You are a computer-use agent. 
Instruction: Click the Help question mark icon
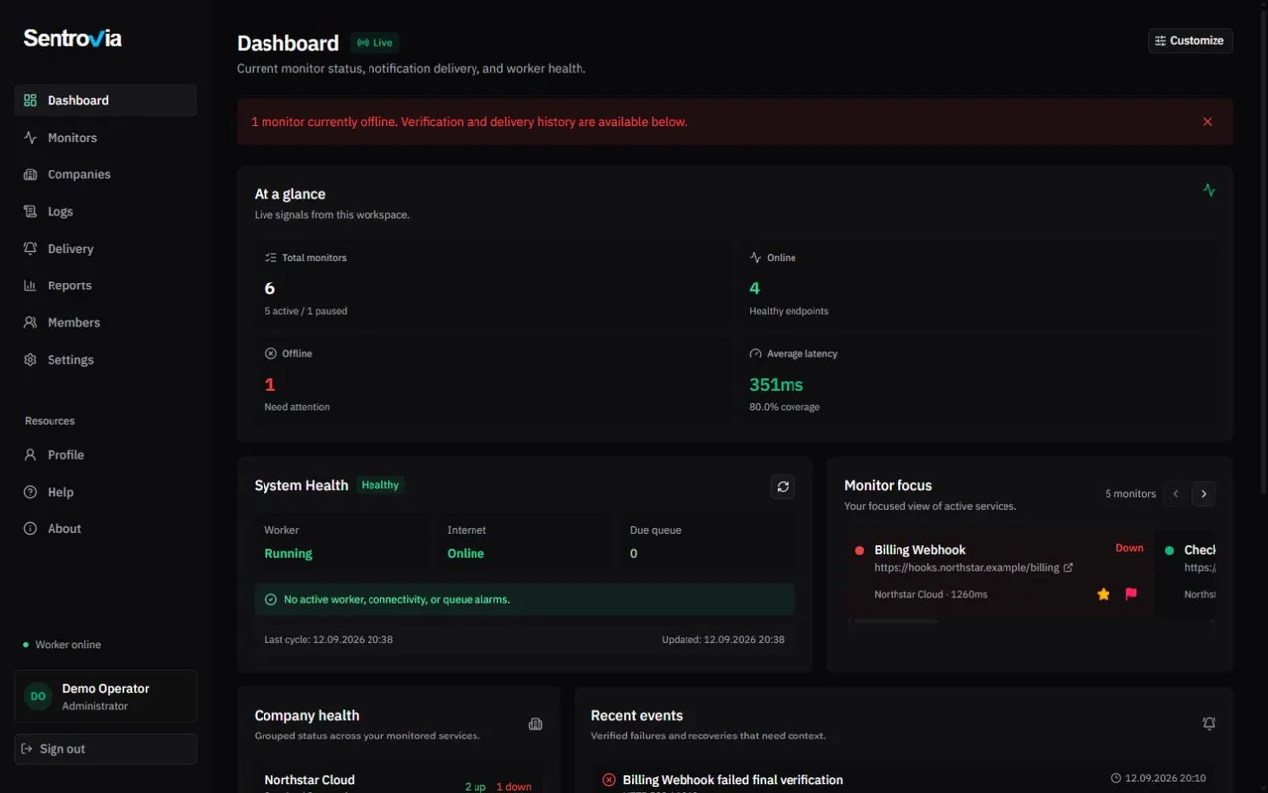(30, 492)
